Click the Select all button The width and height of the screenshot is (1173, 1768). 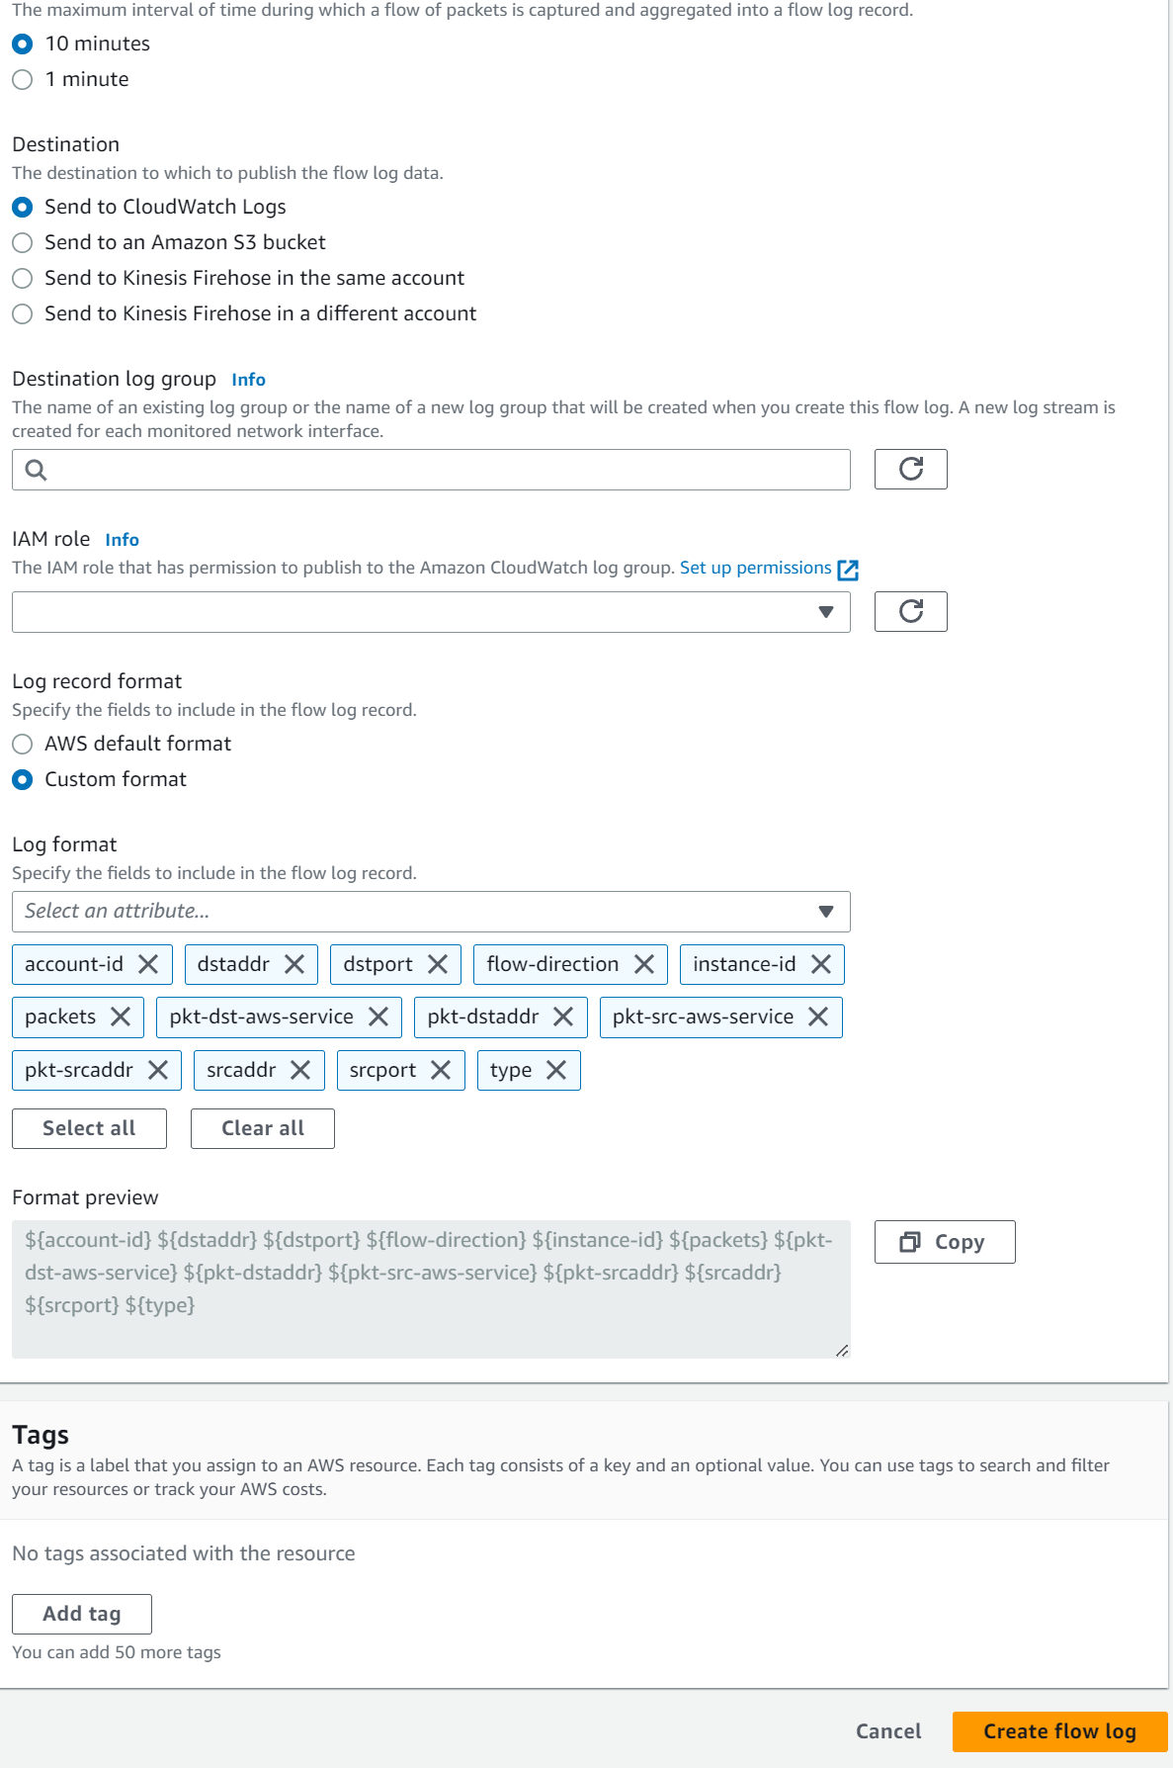click(x=88, y=1127)
